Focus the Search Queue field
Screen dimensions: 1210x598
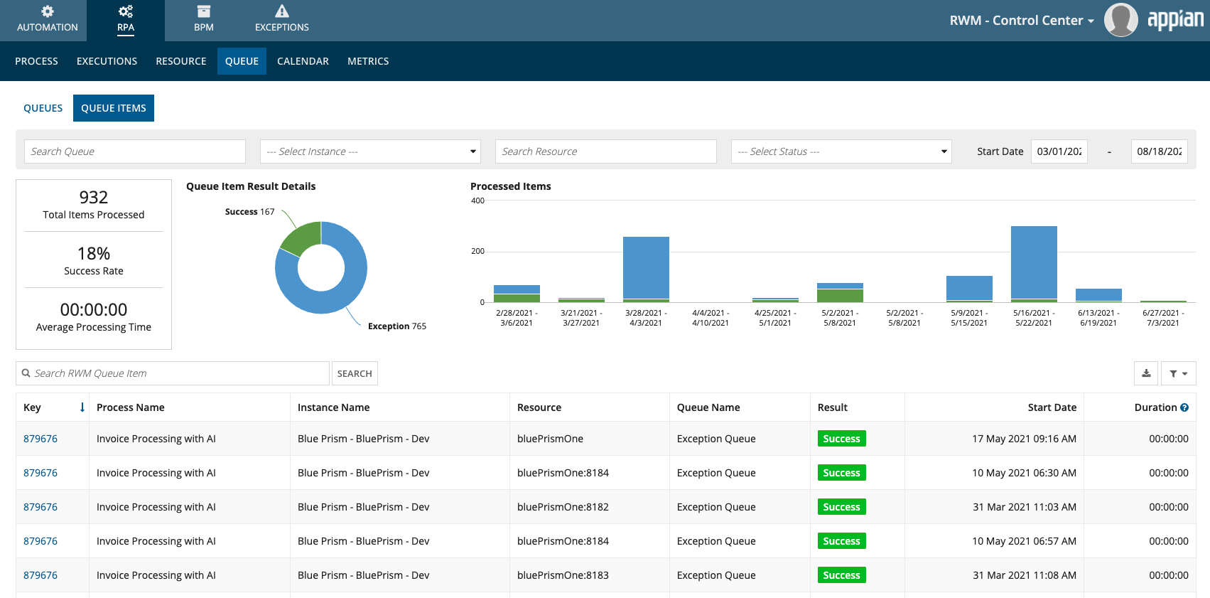pos(135,151)
